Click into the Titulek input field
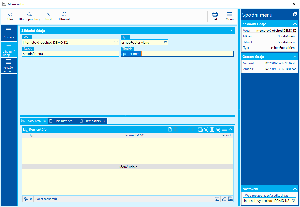300x207 pixels. (x=177, y=54)
